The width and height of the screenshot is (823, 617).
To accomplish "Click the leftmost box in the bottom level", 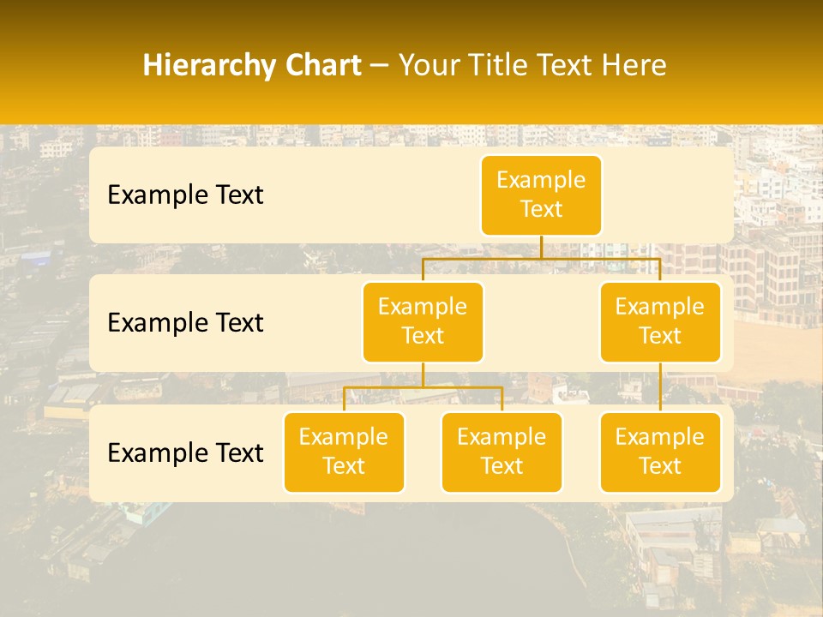I will click(344, 452).
